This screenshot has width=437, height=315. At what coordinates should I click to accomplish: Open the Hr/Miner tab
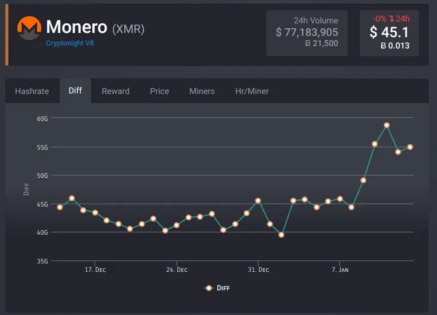click(x=252, y=91)
